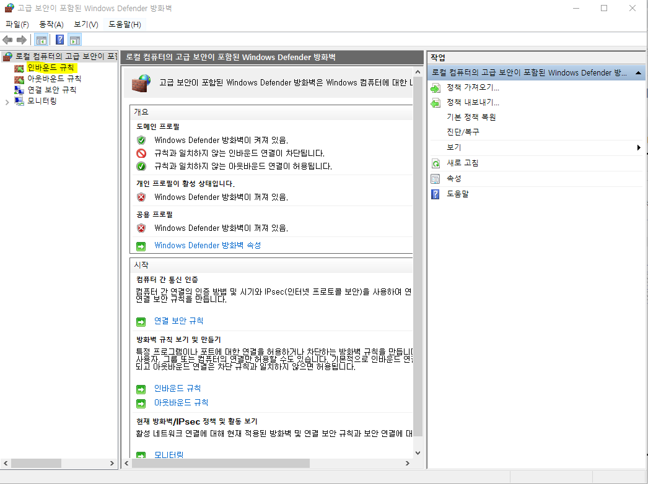Open the 연결 보안 규칙 link in 시작
The height and width of the screenshot is (484, 648).
point(178,321)
